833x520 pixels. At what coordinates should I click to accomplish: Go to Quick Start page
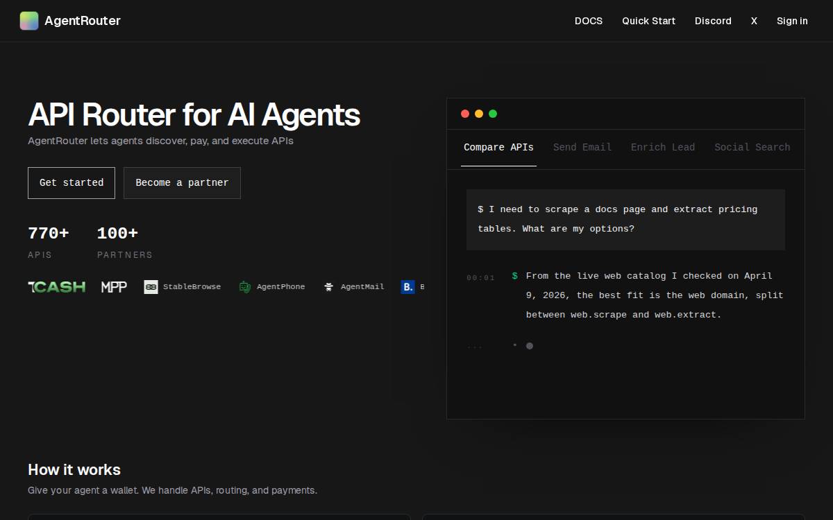(648, 21)
